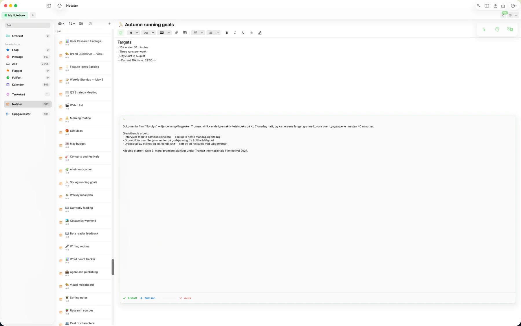Click the AI translate icon

click(510, 29)
